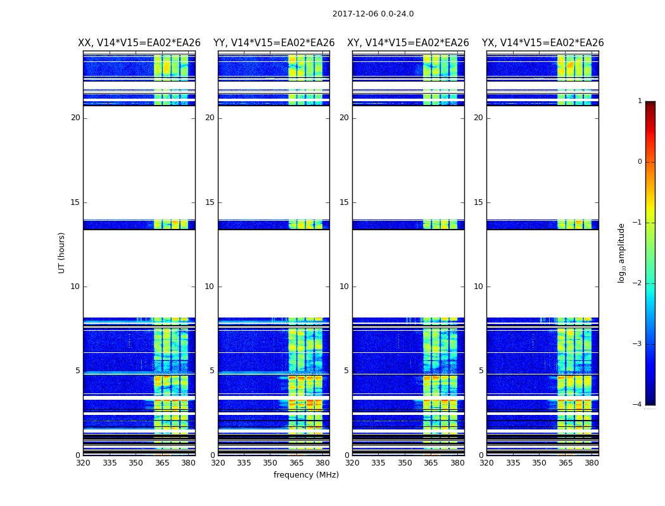Click the figure title 2017-12-06 0.0-24.0
The width and height of the screenshot is (665, 506).
point(373,13)
